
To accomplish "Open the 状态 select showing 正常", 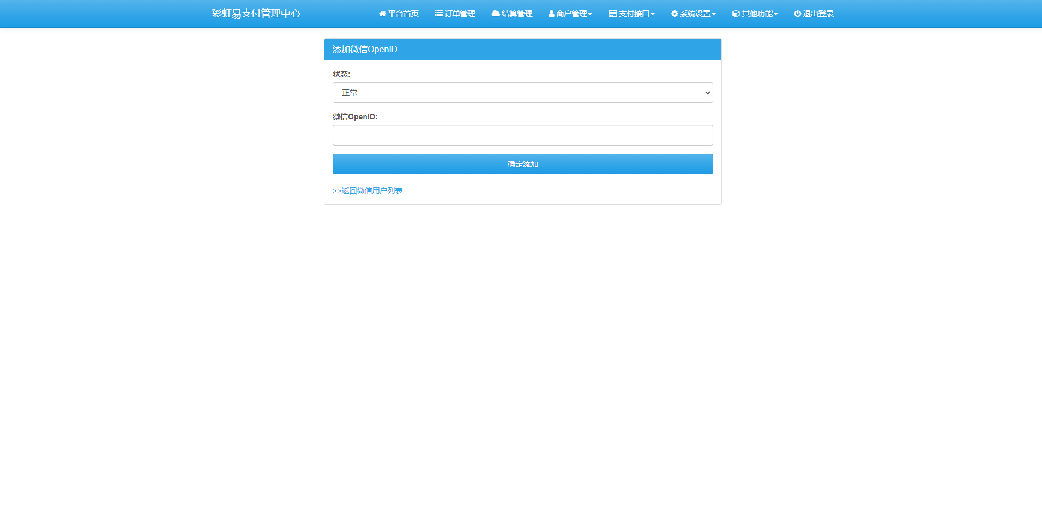I will pos(522,93).
